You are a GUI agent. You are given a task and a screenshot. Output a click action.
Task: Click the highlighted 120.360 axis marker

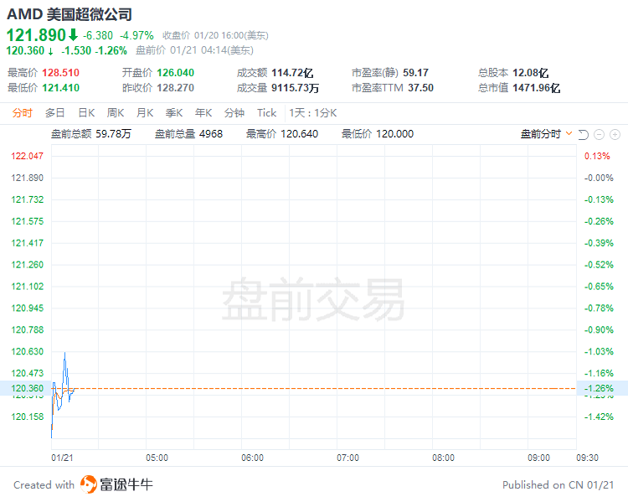(x=26, y=388)
